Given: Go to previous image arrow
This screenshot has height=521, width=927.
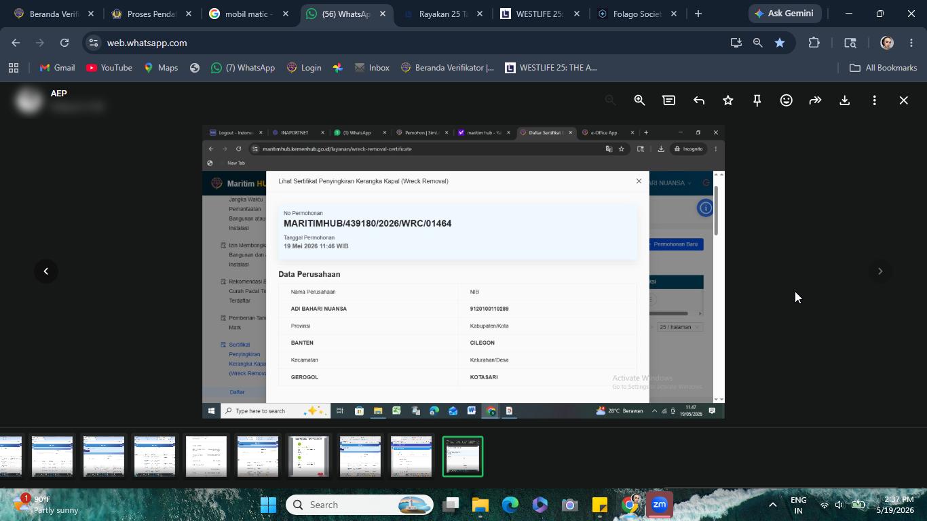Looking at the screenshot, I should [x=45, y=271].
